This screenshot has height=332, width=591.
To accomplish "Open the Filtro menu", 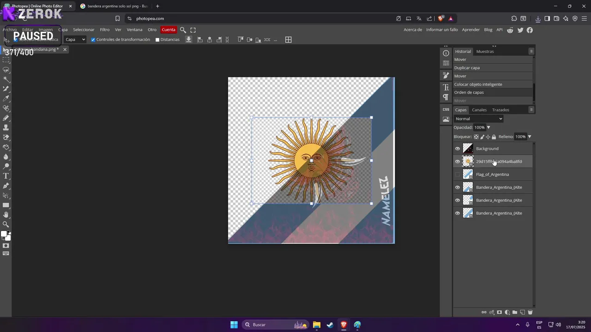I will tap(105, 30).
